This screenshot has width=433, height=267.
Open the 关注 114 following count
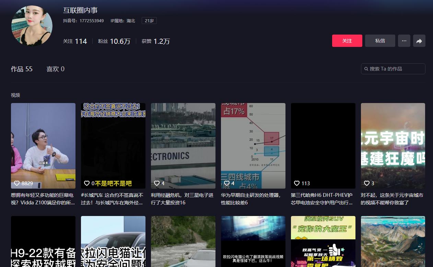pos(75,41)
